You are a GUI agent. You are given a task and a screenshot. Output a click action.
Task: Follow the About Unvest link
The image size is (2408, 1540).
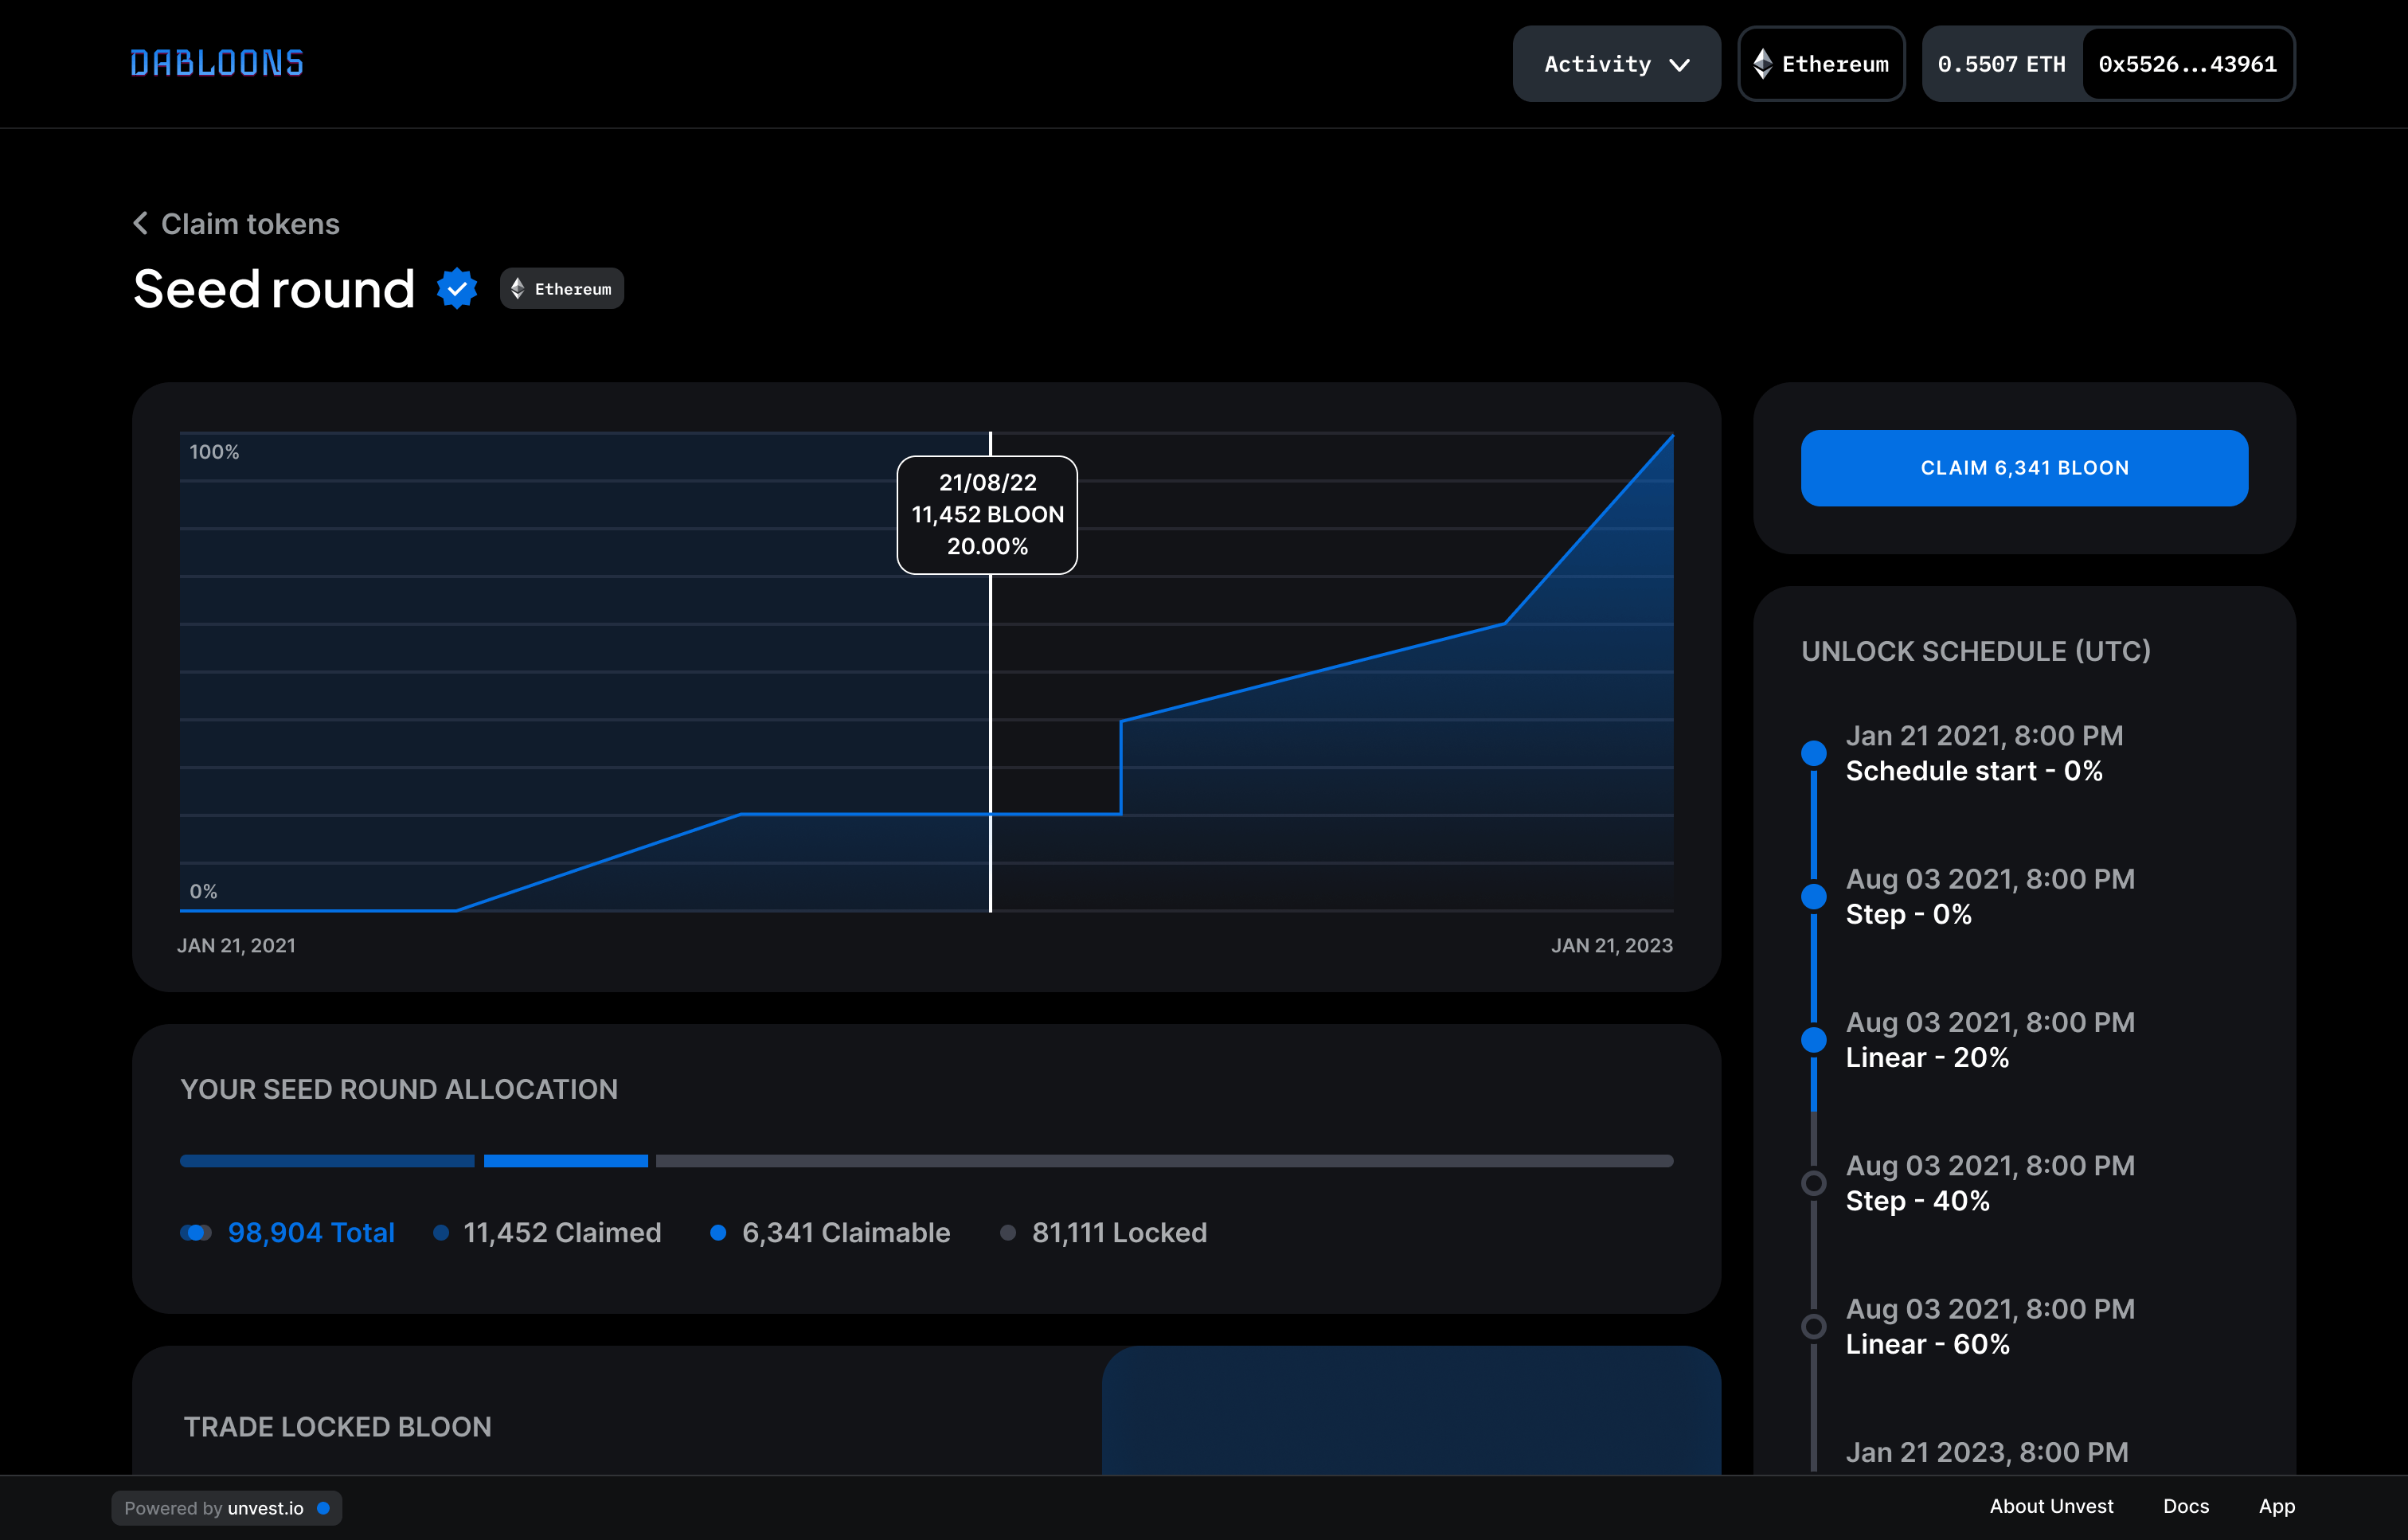click(x=2051, y=1506)
